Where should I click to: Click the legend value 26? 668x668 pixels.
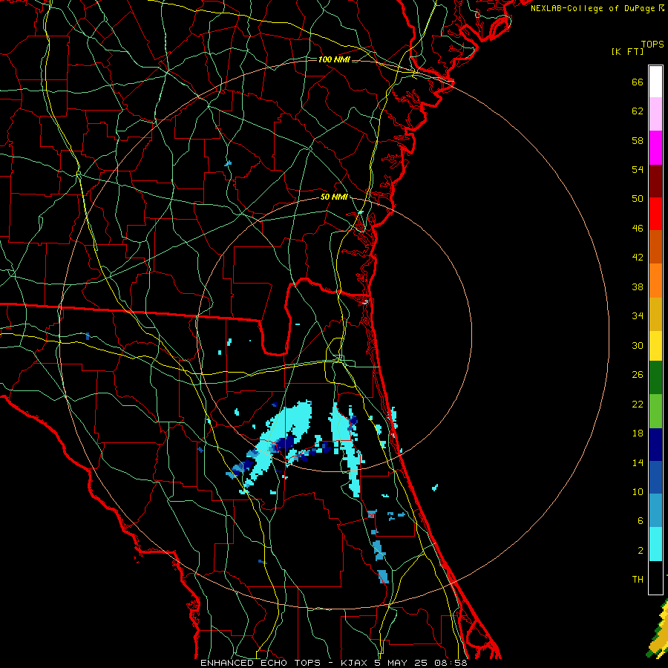(638, 375)
